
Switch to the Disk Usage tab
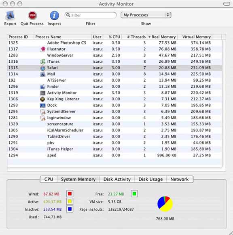coord(150,179)
